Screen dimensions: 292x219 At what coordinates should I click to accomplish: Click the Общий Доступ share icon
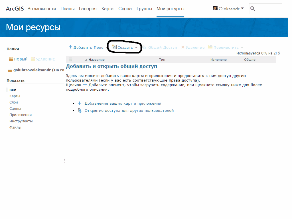click(x=144, y=47)
